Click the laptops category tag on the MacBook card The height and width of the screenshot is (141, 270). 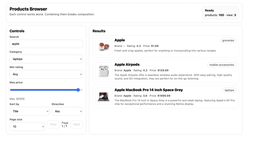229,90
